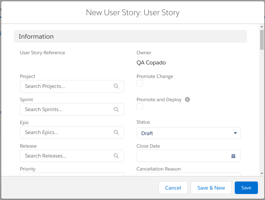Viewport: 265px width, 200px height.
Task: Click the Status dropdown arrow icon
Action: pos(235,133)
